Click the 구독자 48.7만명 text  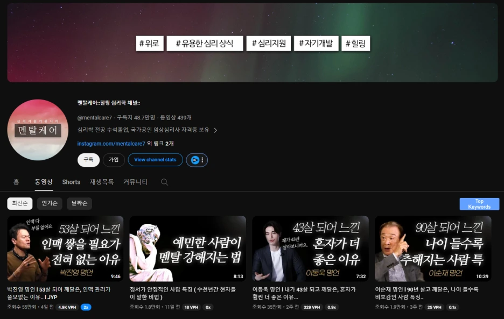tap(136, 118)
